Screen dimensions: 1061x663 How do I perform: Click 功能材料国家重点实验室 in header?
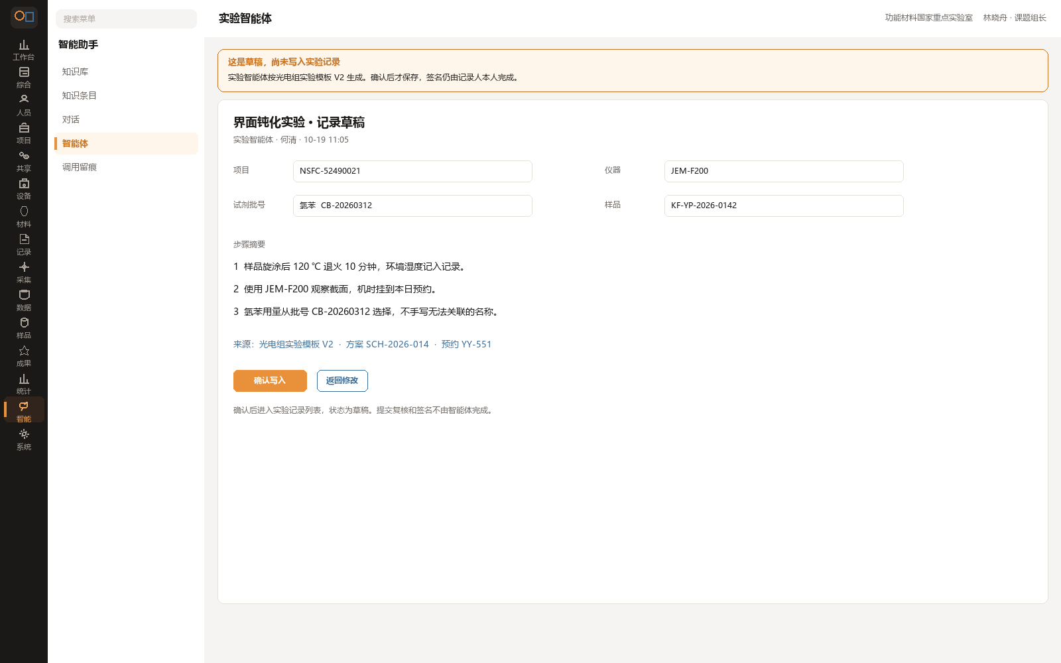pyautogui.click(x=928, y=18)
